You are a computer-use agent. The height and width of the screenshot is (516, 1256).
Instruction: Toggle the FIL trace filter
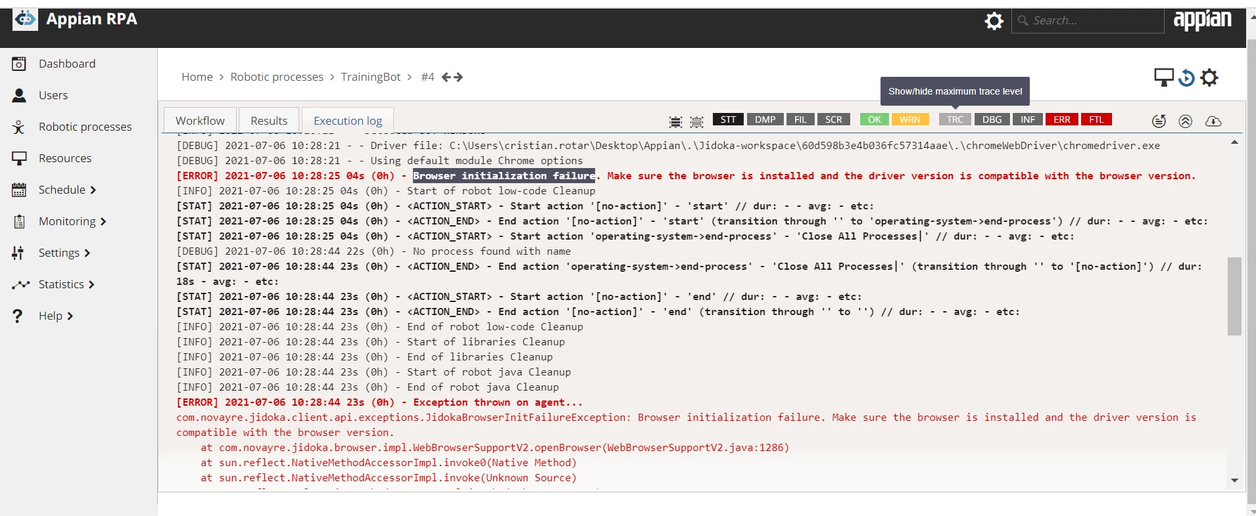coord(800,119)
